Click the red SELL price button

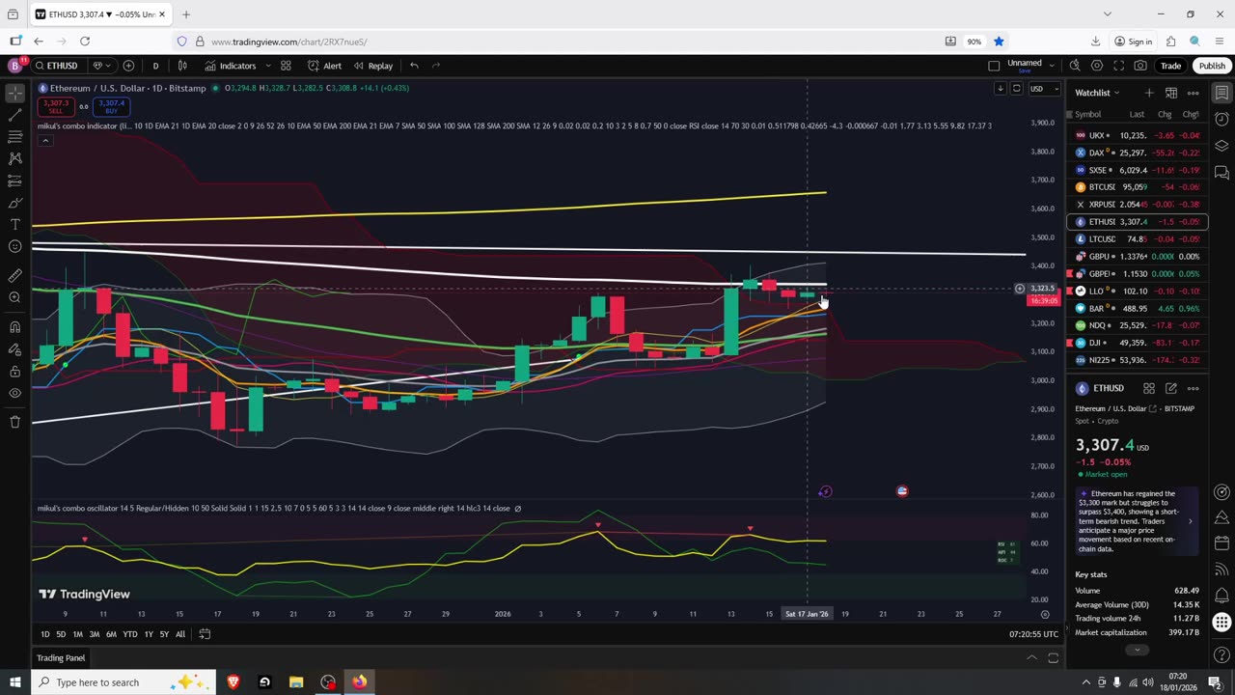tap(56, 106)
